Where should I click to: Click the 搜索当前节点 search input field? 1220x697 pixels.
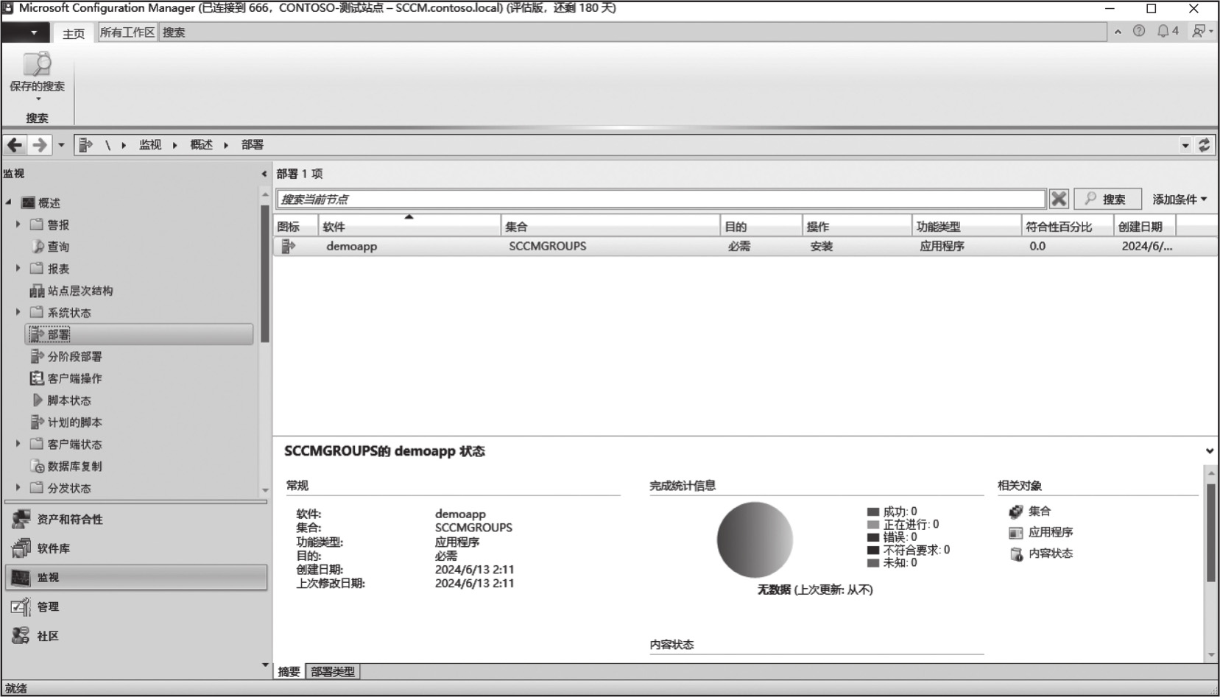(x=660, y=199)
